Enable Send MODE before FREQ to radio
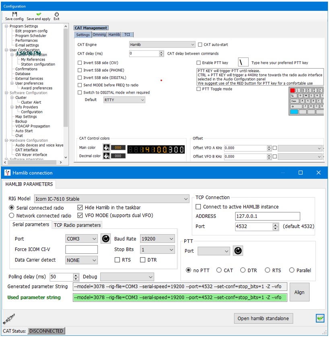Image resolution: width=330 pixels, height=337 pixels. click(80, 85)
